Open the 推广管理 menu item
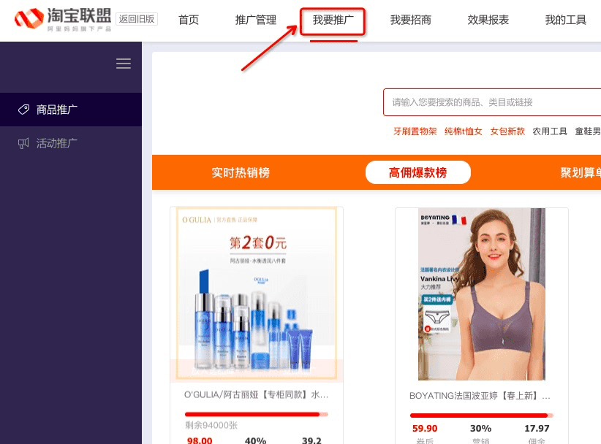The width and height of the screenshot is (601, 444). point(256,20)
